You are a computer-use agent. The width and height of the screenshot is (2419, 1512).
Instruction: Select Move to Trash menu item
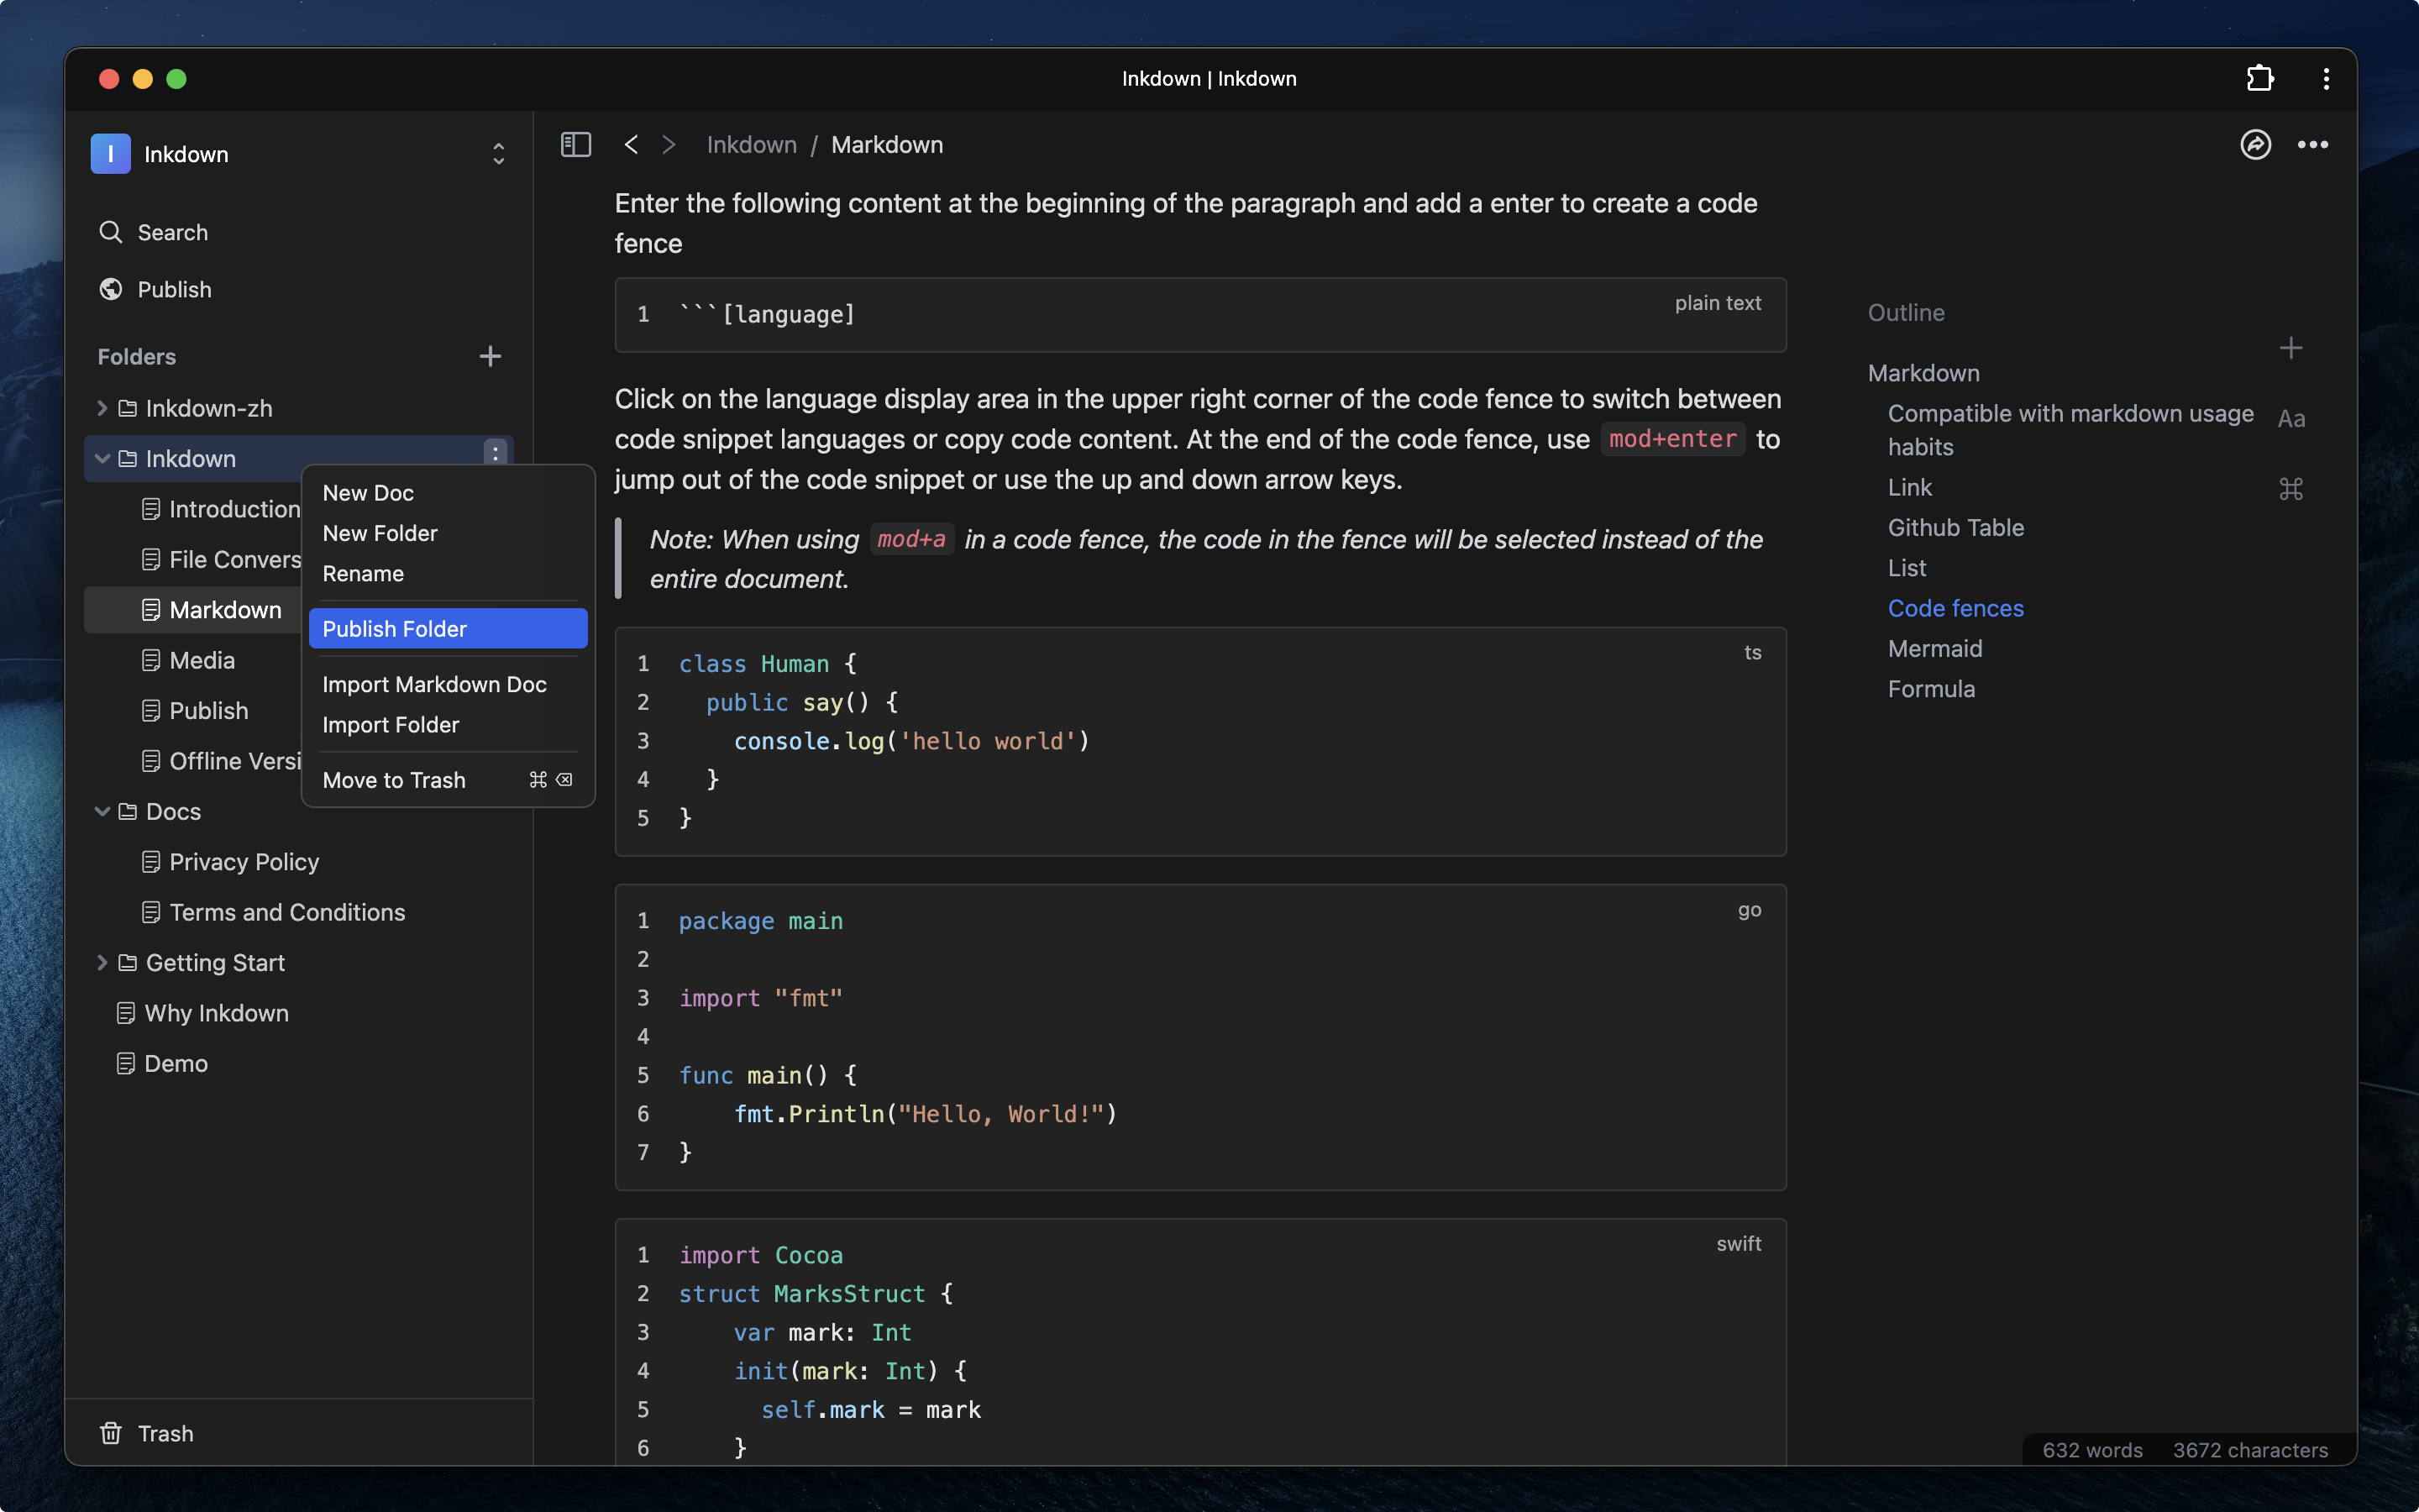coord(448,780)
